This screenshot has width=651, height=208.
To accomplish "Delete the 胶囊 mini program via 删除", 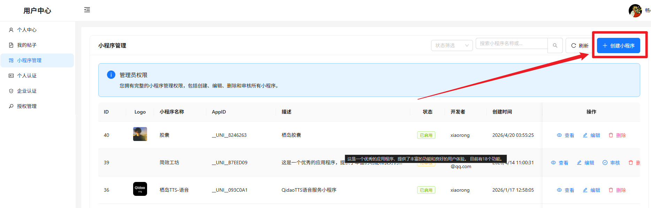I will point(617,135).
